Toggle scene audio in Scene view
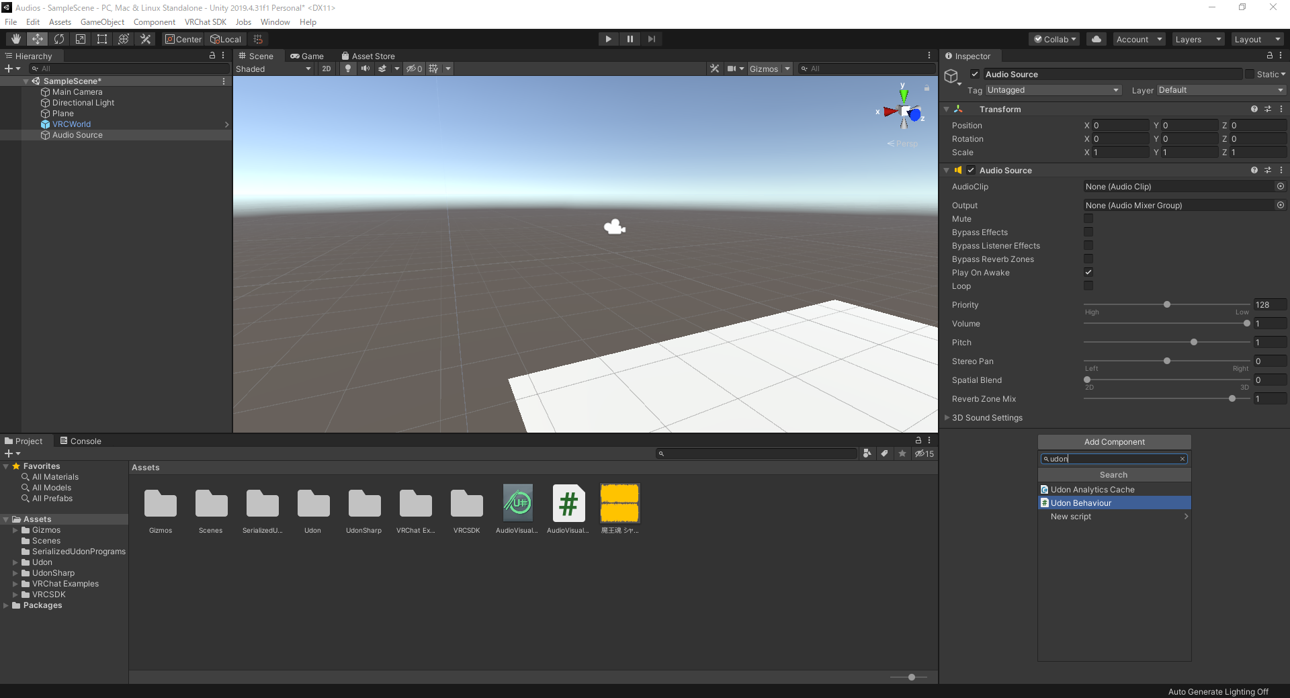1290x698 pixels. pos(365,69)
